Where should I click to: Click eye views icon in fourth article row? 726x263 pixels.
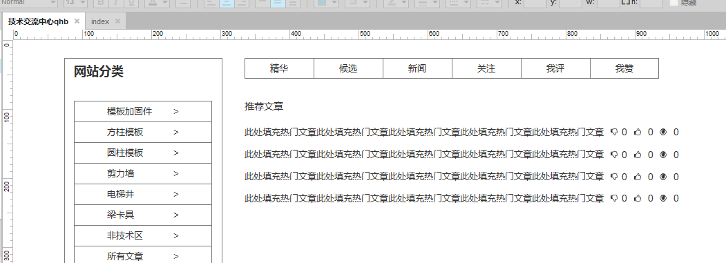tap(663, 198)
